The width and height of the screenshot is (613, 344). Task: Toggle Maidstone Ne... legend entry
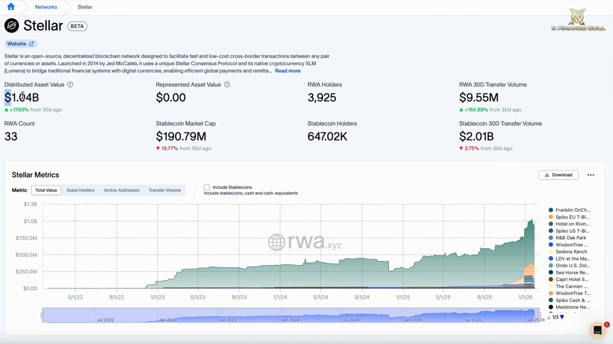coord(570,307)
